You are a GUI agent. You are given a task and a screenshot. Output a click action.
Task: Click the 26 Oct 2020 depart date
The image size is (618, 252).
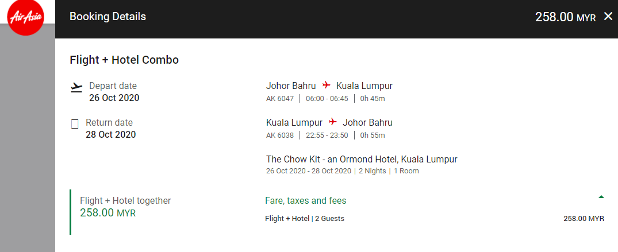[114, 98]
